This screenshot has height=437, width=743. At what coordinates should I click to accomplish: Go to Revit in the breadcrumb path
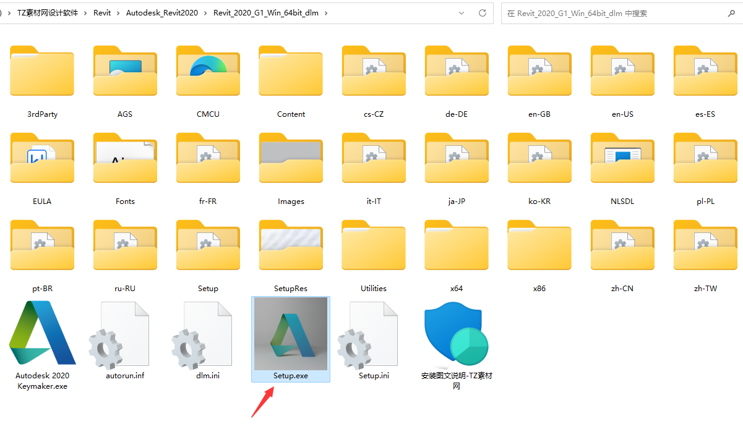[102, 13]
